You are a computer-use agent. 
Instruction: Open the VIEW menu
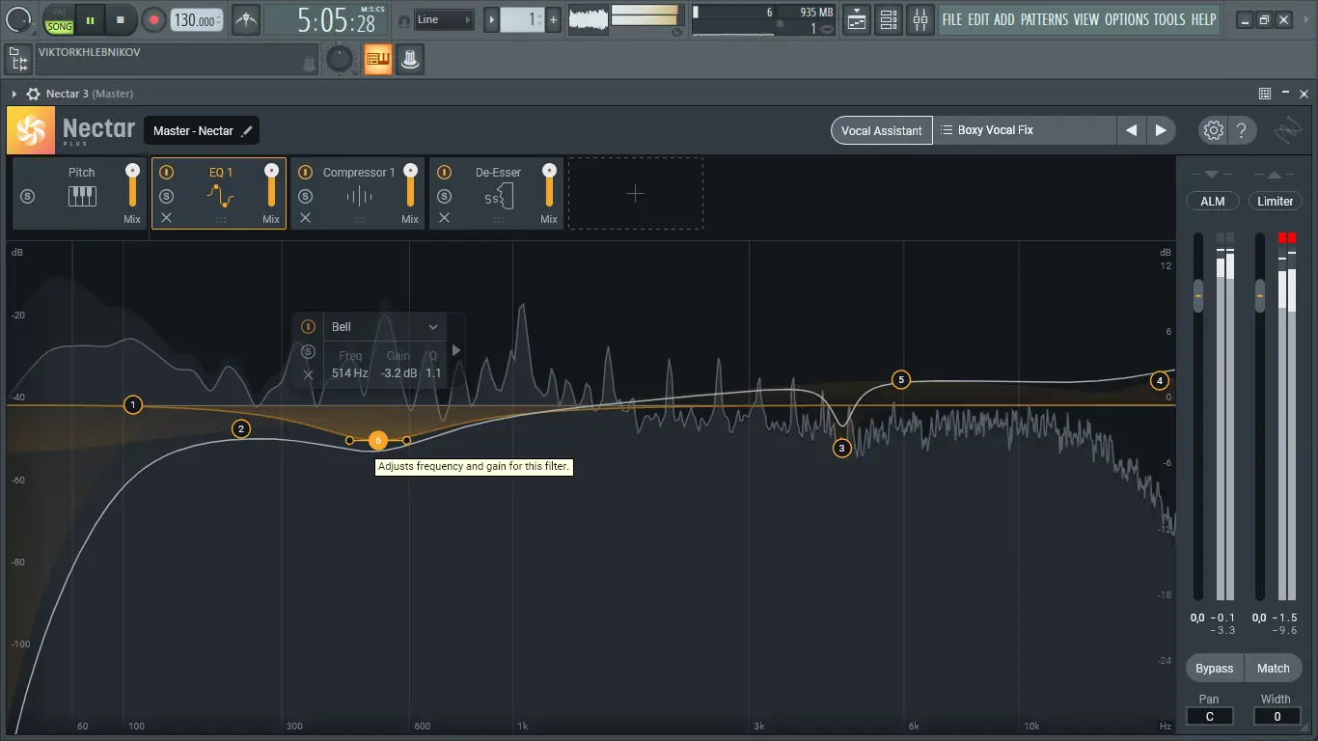pos(1086,19)
